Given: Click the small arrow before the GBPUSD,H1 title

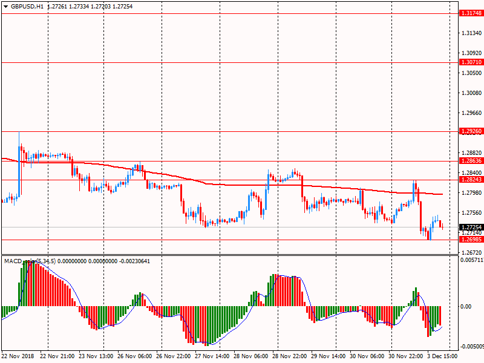Looking at the screenshot, I should click(5, 7).
